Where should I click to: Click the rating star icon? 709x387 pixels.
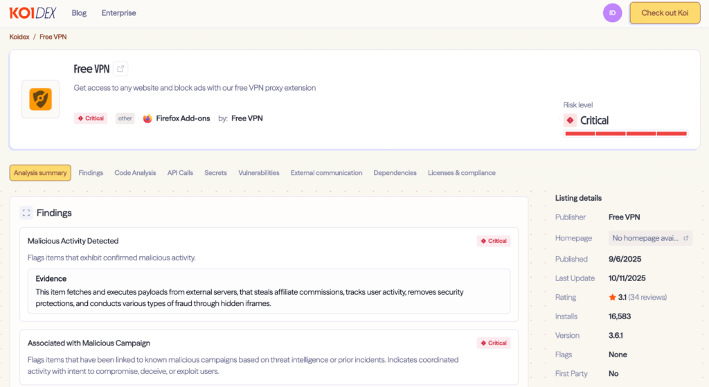(612, 297)
